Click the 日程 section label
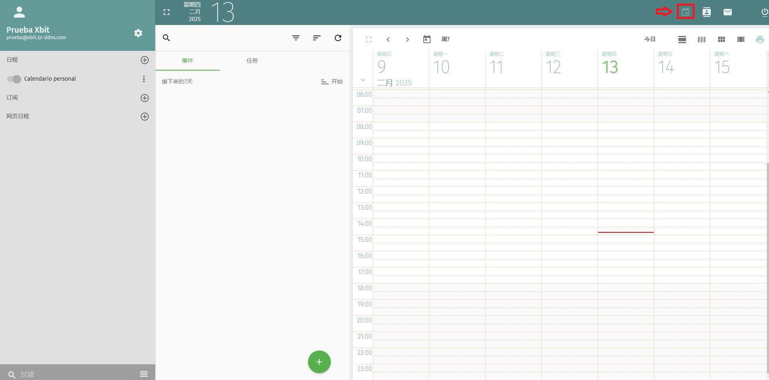Screen dimensions: 769x380 [12, 60]
